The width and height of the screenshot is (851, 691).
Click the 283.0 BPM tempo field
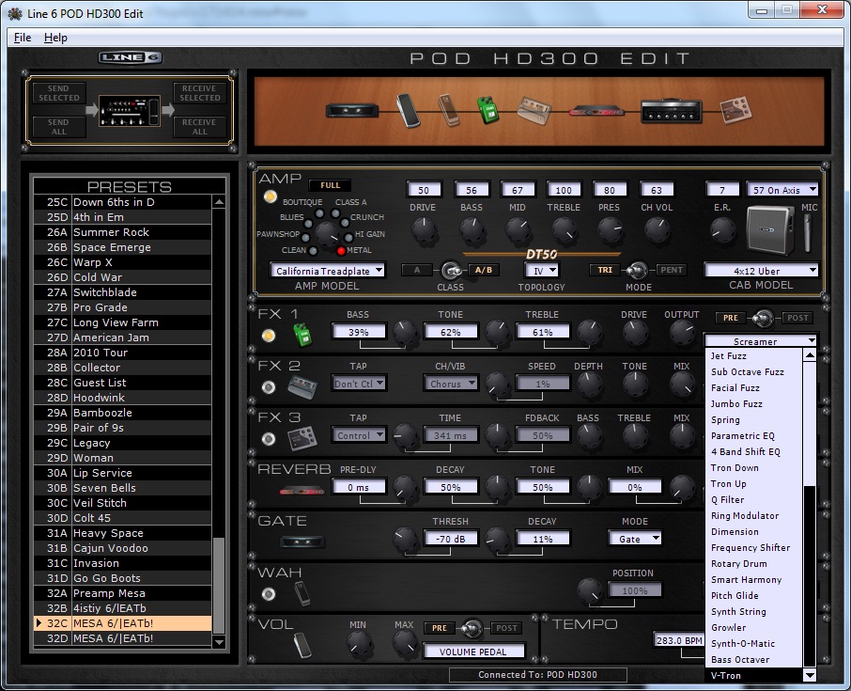pyautogui.click(x=679, y=640)
